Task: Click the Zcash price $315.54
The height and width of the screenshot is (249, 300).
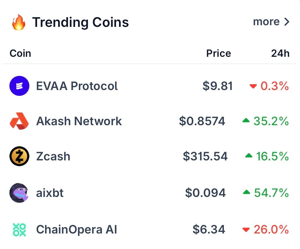Action: tap(205, 156)
